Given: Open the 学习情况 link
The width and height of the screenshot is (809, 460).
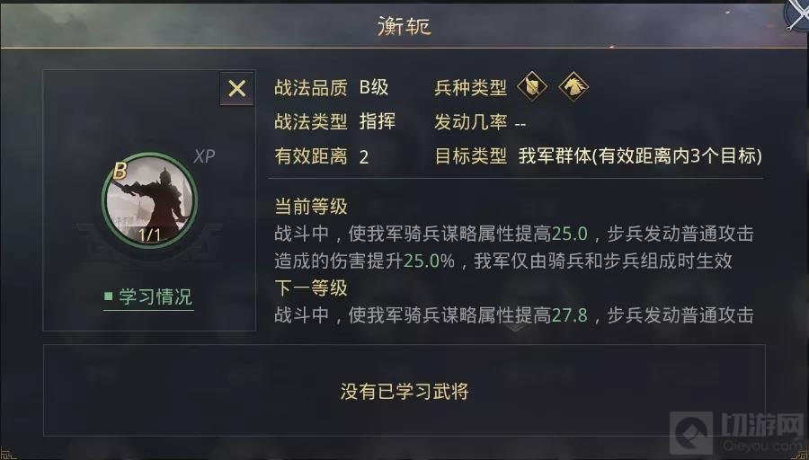Looking at the screenshot, I should pos(155,296).
